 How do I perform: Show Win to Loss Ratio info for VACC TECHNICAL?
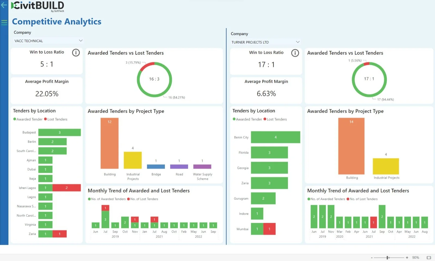76,53
